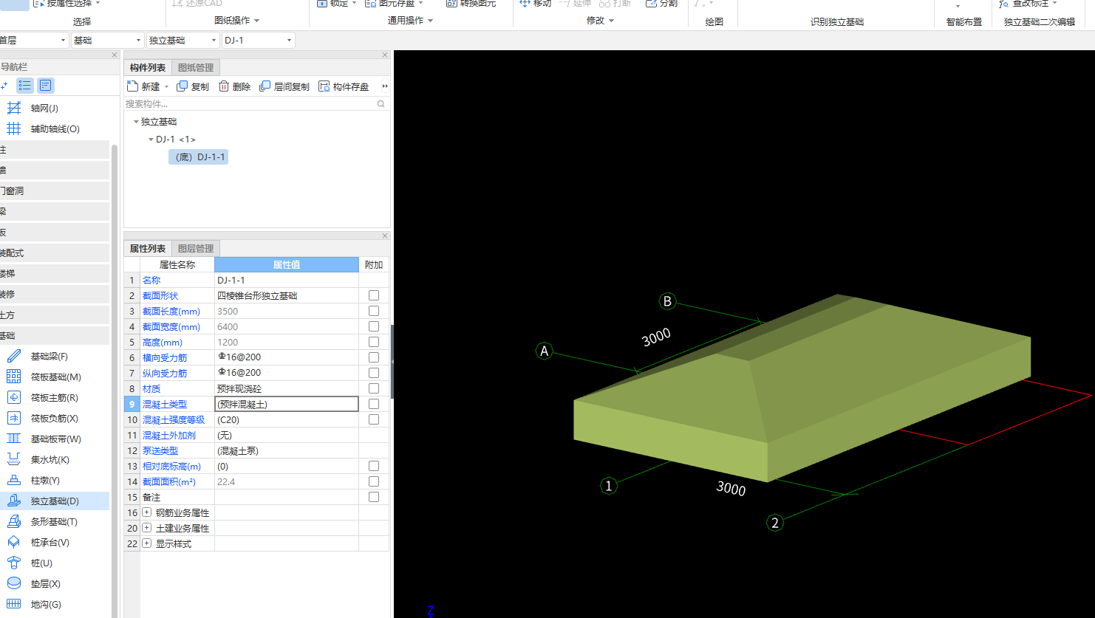Switch navigation bar to detail view icon

(46, 86)
